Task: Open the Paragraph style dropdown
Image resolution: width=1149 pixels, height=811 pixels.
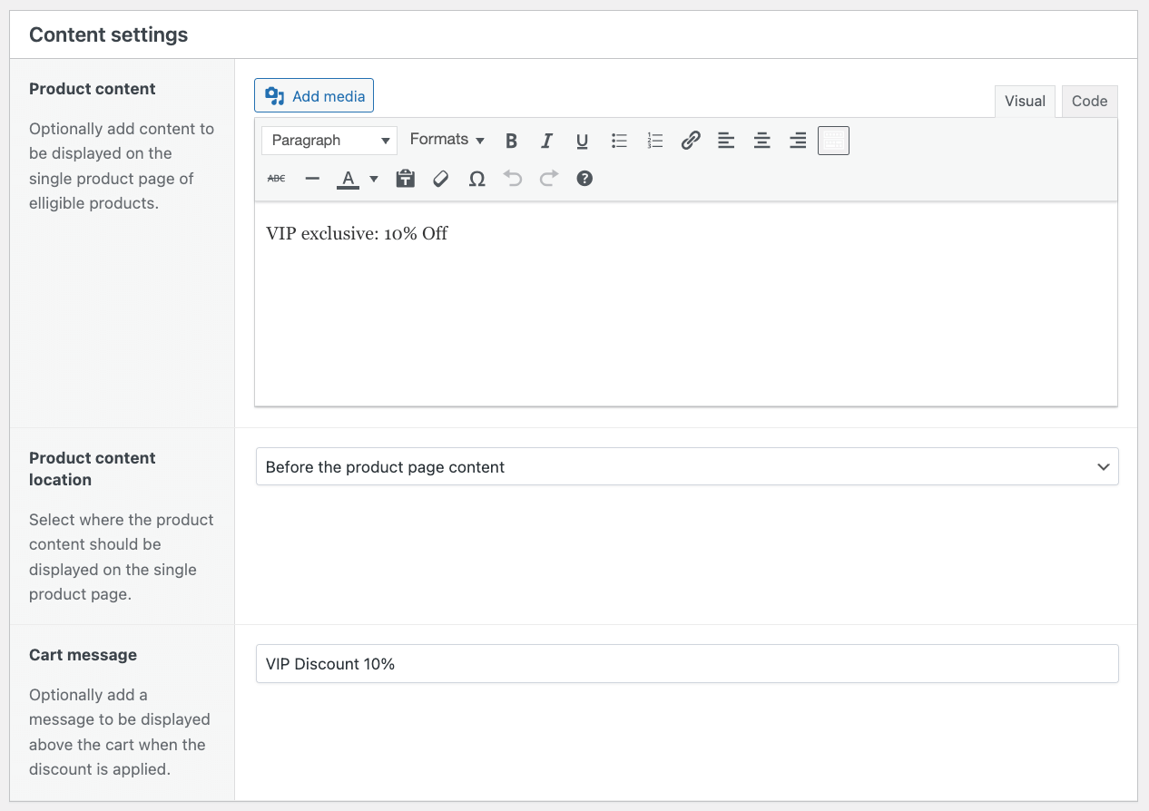Action: [329, 140]
